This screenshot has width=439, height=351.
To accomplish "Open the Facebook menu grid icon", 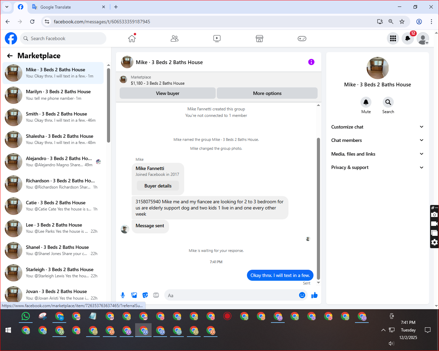I will [x=393, y=38].
